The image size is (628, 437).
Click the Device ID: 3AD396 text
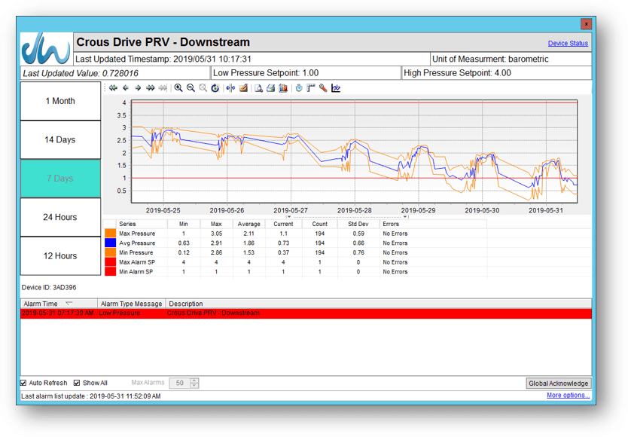[49, 288]
